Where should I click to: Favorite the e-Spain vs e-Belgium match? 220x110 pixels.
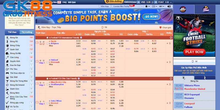click(x=47, y=43)
